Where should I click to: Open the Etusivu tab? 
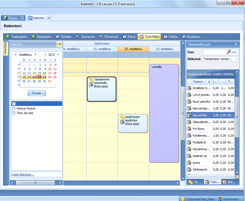click(13, 18)
